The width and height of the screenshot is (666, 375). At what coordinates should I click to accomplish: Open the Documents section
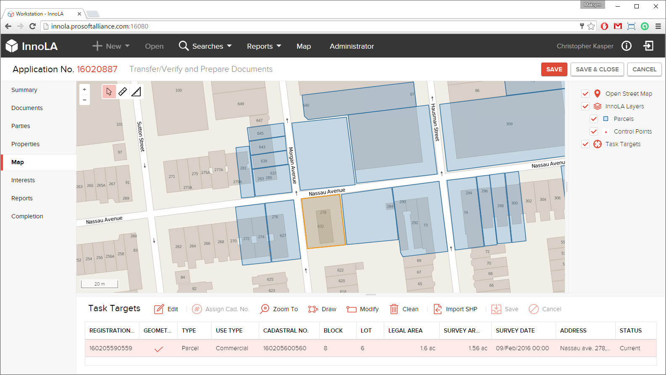27,108
